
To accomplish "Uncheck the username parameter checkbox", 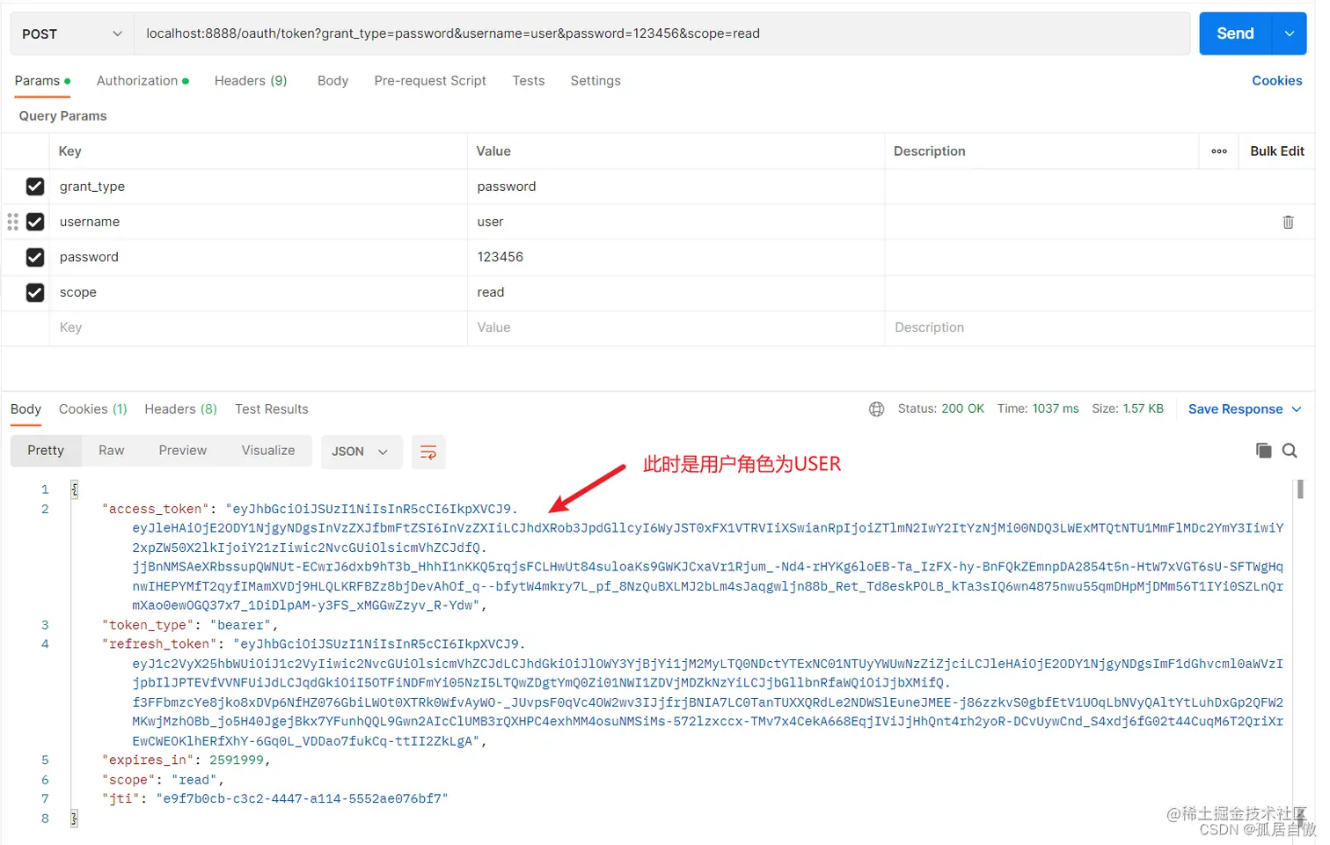I will point(35,222).
